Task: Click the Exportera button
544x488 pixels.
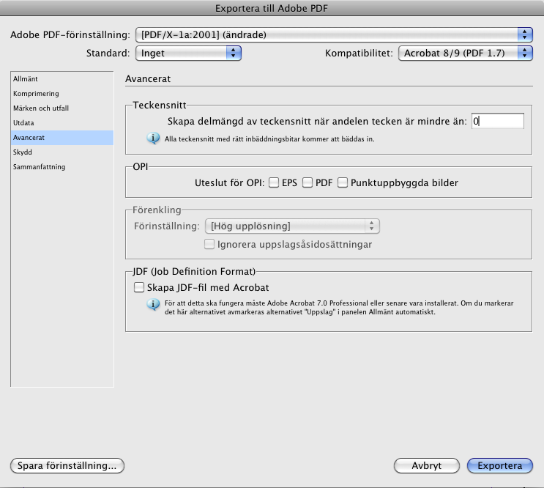Action: click(500, 465)
